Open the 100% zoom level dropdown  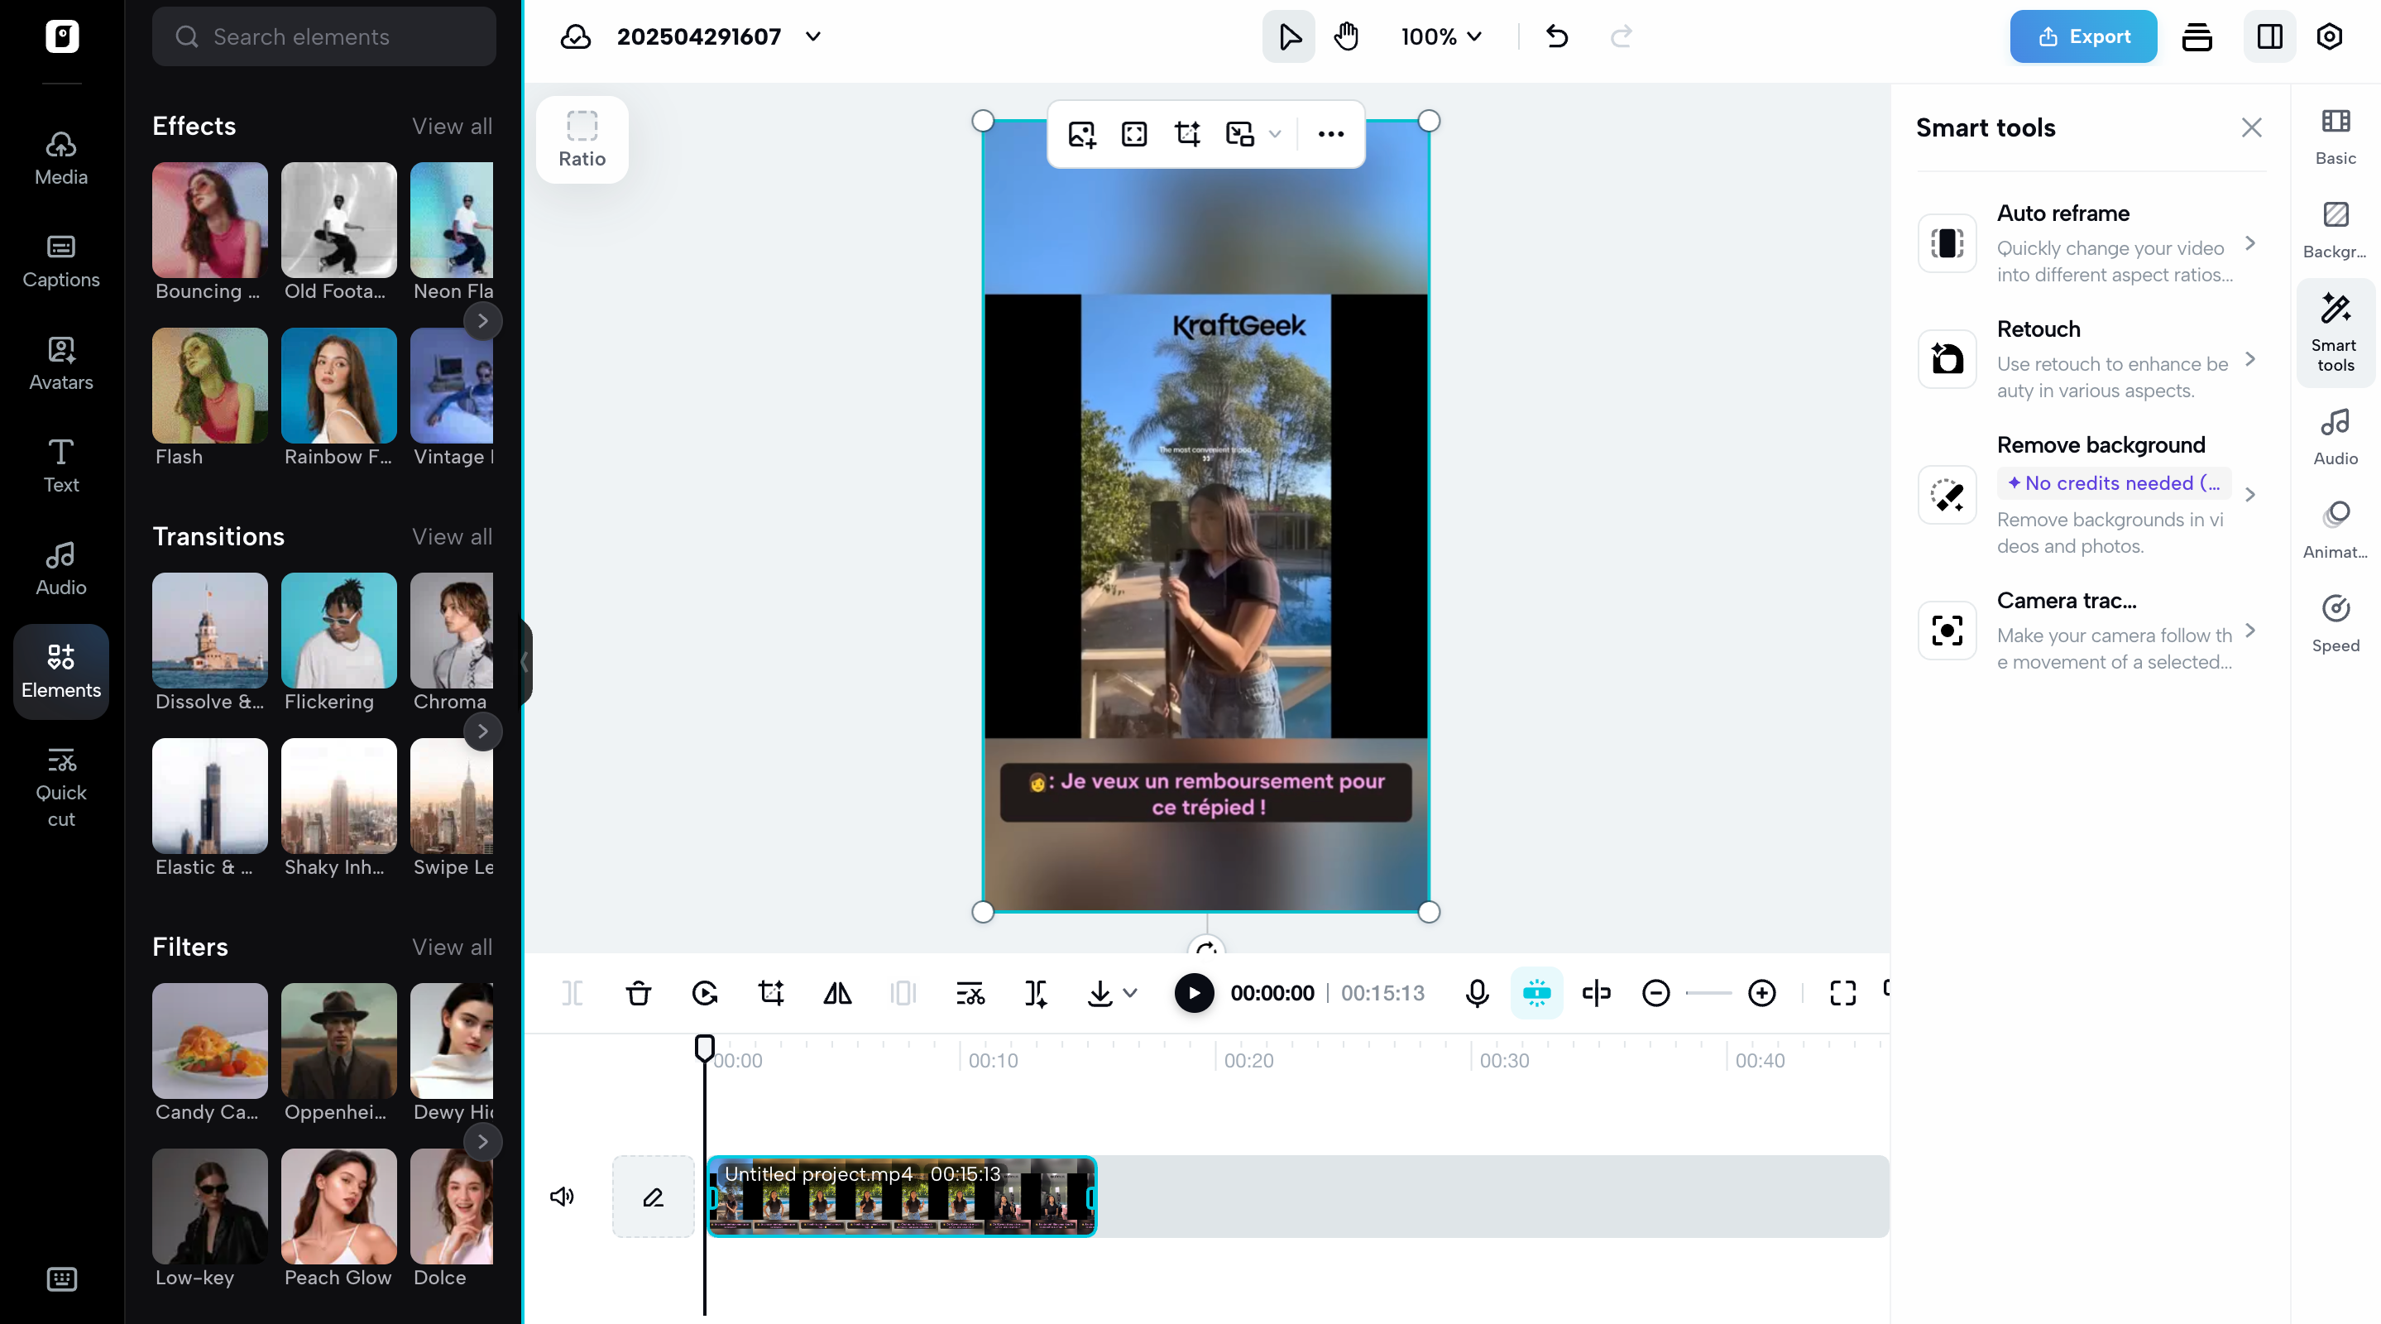click(x=1441, y=37)
